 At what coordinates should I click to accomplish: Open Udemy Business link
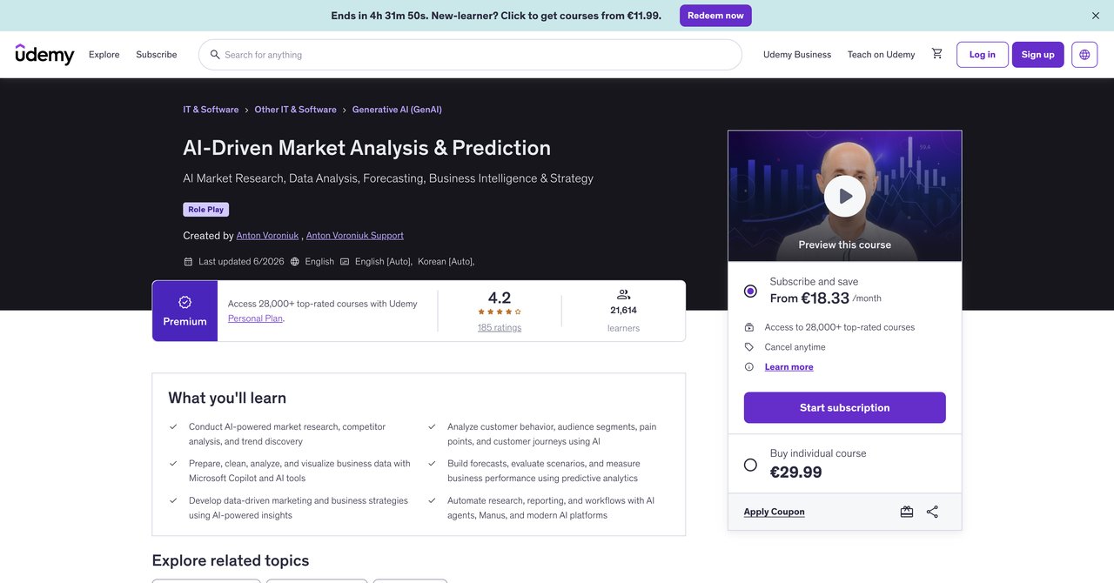click(797, 55)
